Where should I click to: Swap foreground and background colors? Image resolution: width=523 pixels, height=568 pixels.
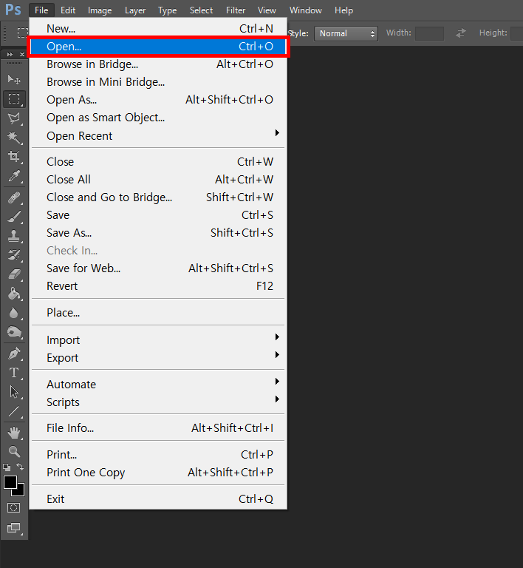point(20,467)
